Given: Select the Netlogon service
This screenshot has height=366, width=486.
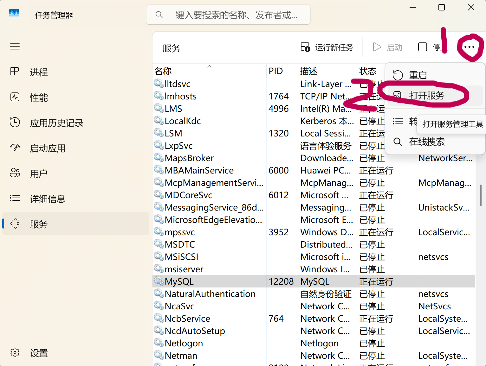Looking at the screenshot, I should (314, 343).
